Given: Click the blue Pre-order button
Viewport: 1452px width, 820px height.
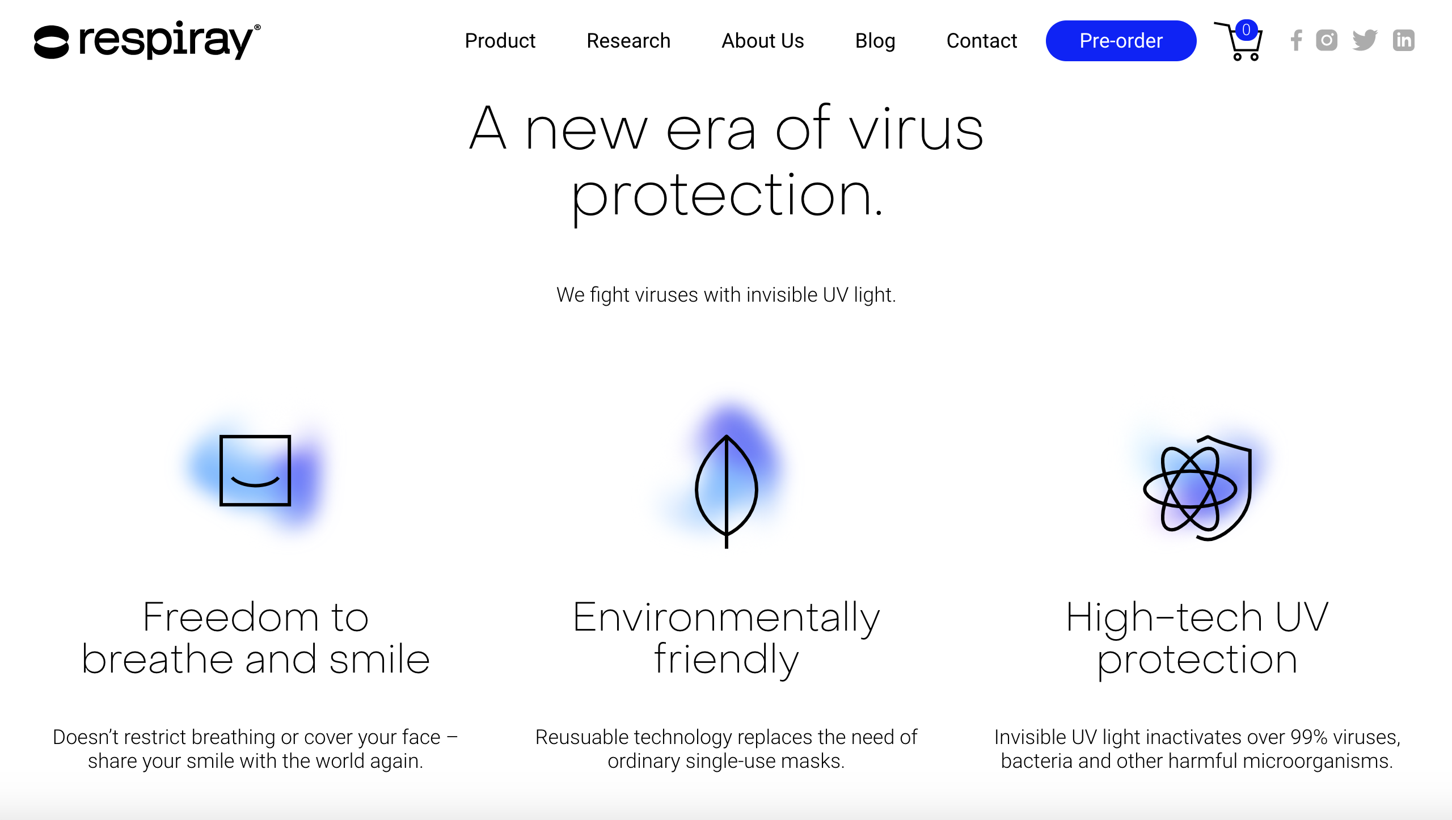Looking at the screenshot, I should [1121, 41].
